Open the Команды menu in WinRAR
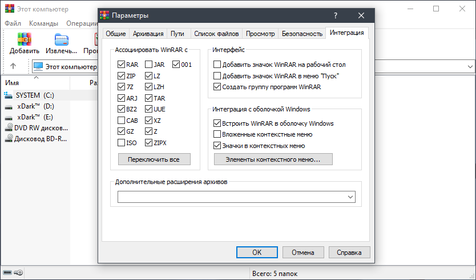476x280 pixels. click(43, 23)
